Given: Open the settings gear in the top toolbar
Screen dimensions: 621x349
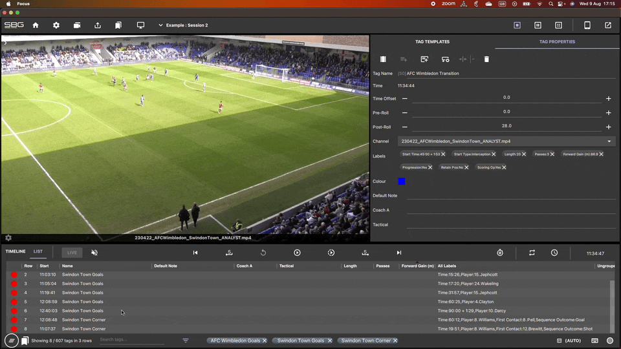Looking at the screenshot, I should (x=56, y=25).
